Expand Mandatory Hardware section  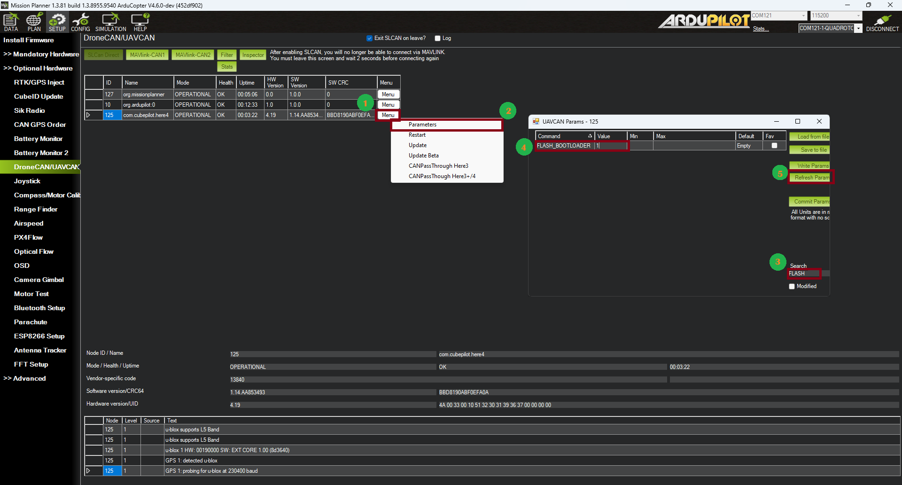click(41, 54)
